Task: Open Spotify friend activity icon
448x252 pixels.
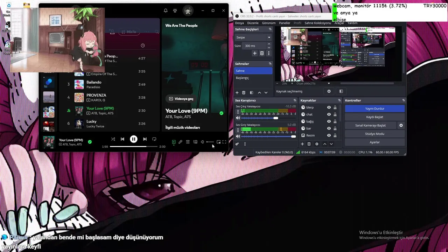Action: pyautogui.click(x=175, y=10)
